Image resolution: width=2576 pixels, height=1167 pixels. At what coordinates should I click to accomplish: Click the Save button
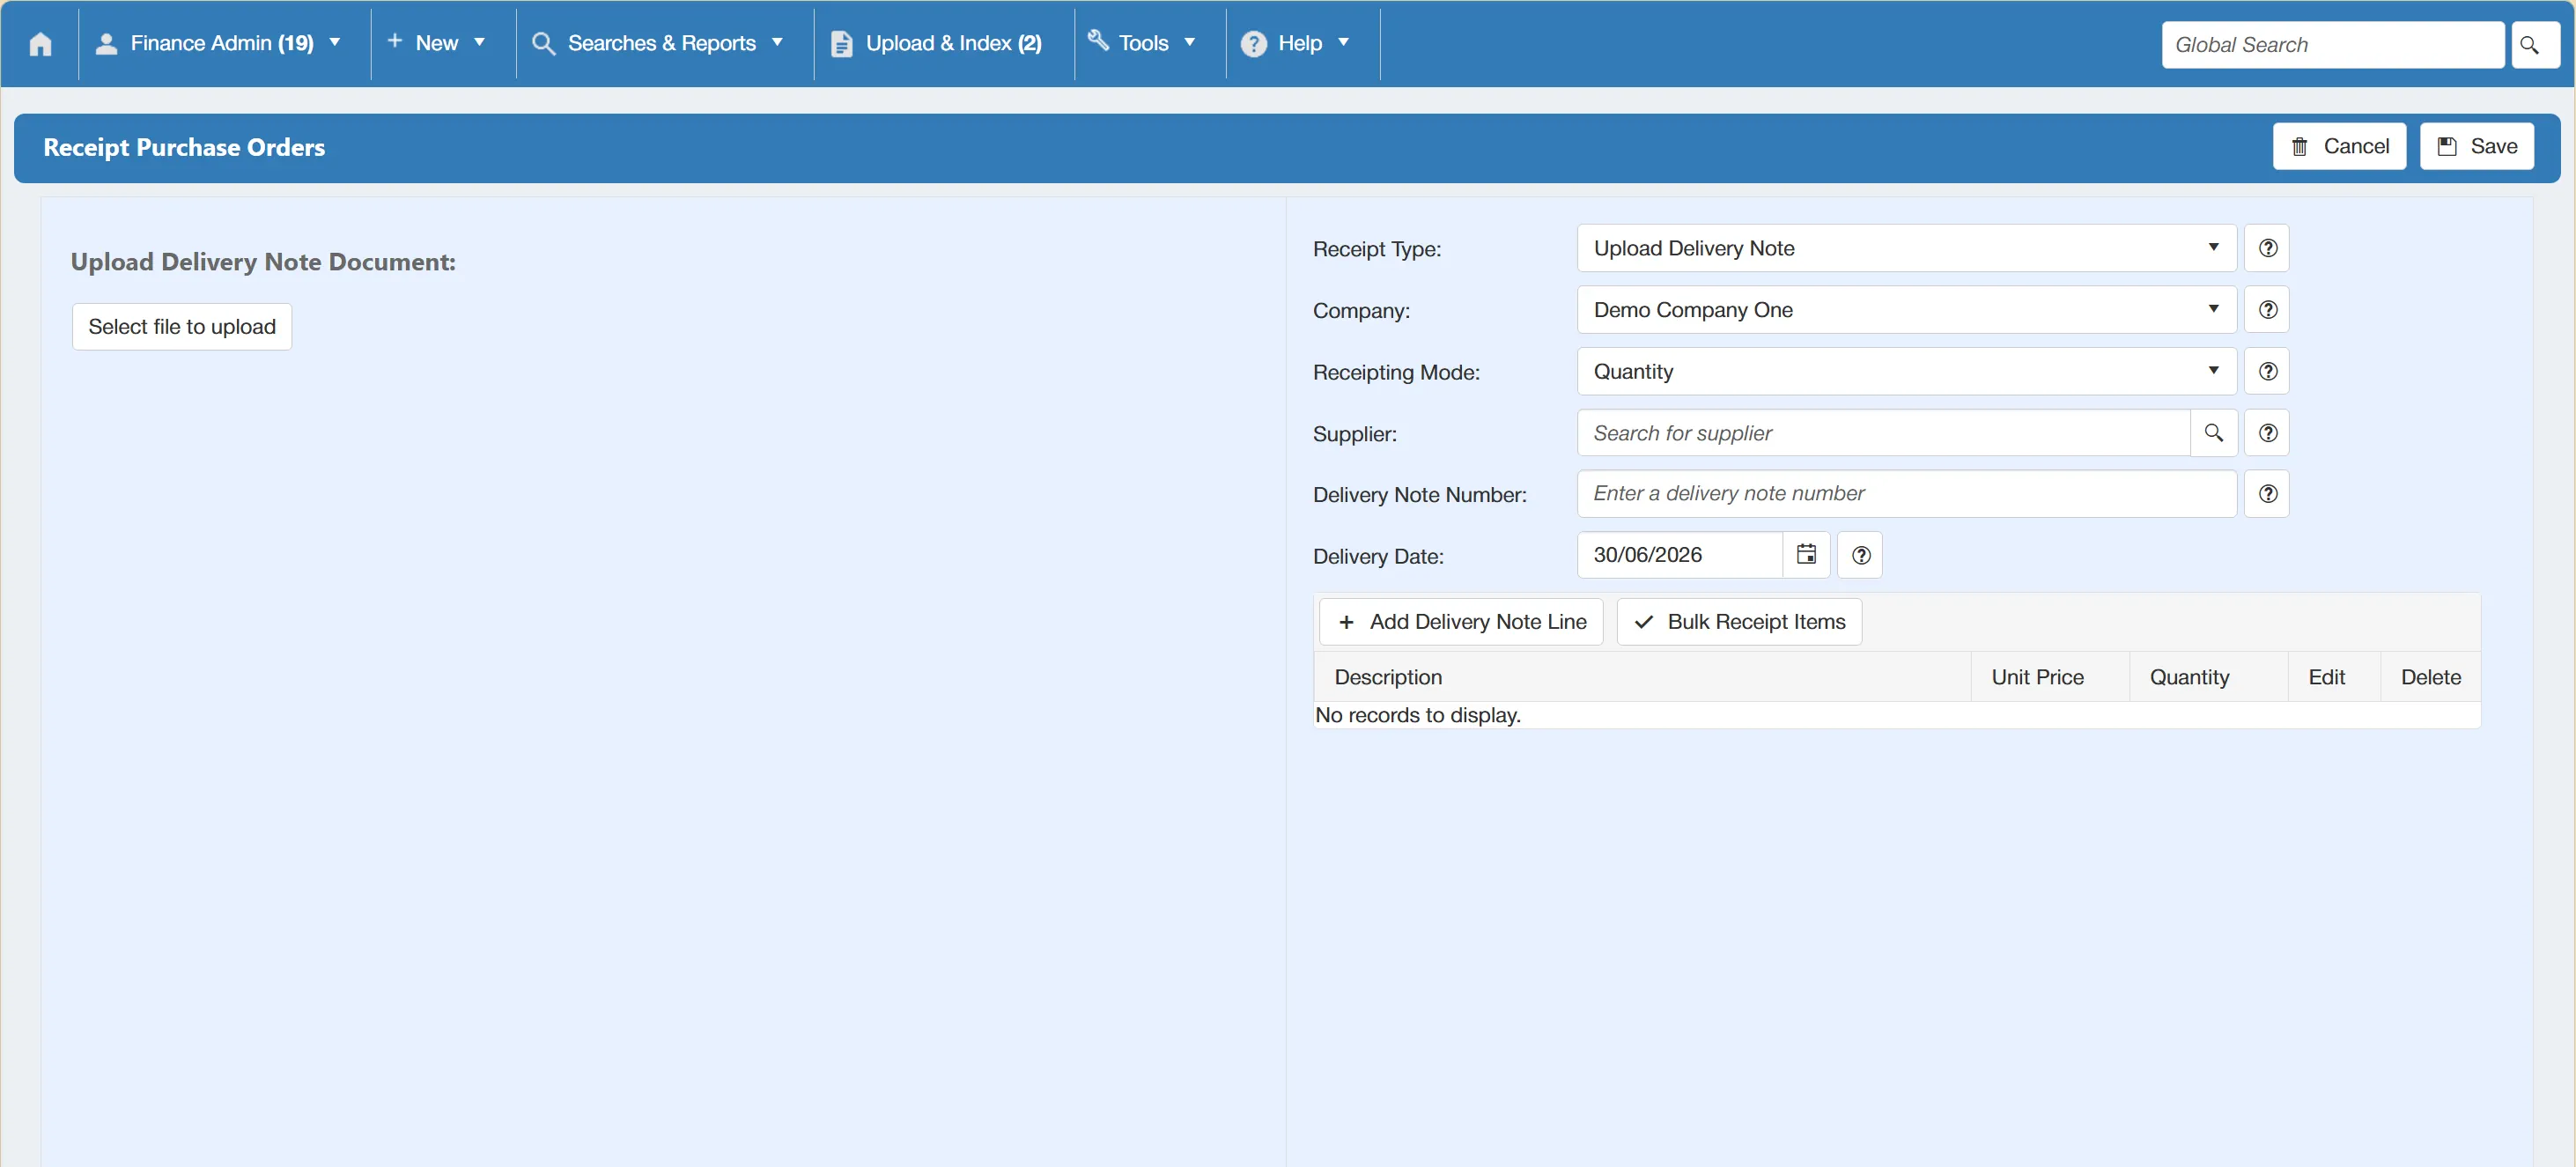click(2476, 146)
